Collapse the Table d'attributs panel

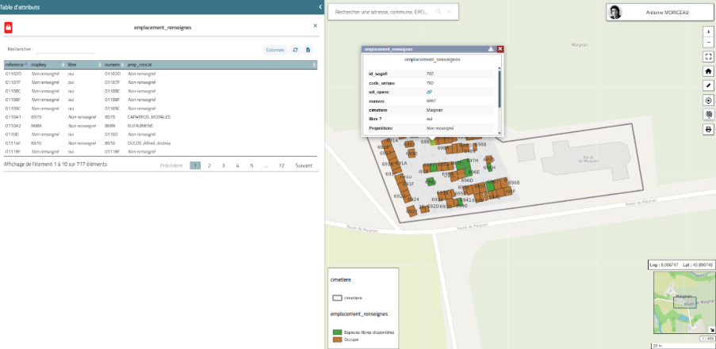320,7
